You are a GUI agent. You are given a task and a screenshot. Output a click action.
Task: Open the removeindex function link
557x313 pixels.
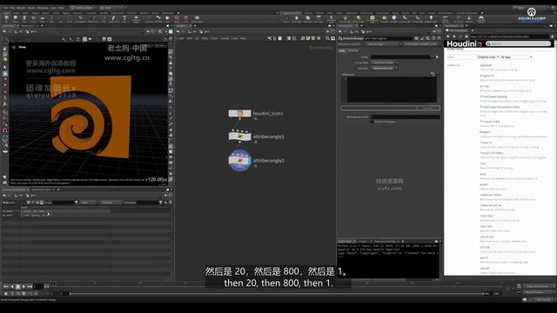pos(491,195)
